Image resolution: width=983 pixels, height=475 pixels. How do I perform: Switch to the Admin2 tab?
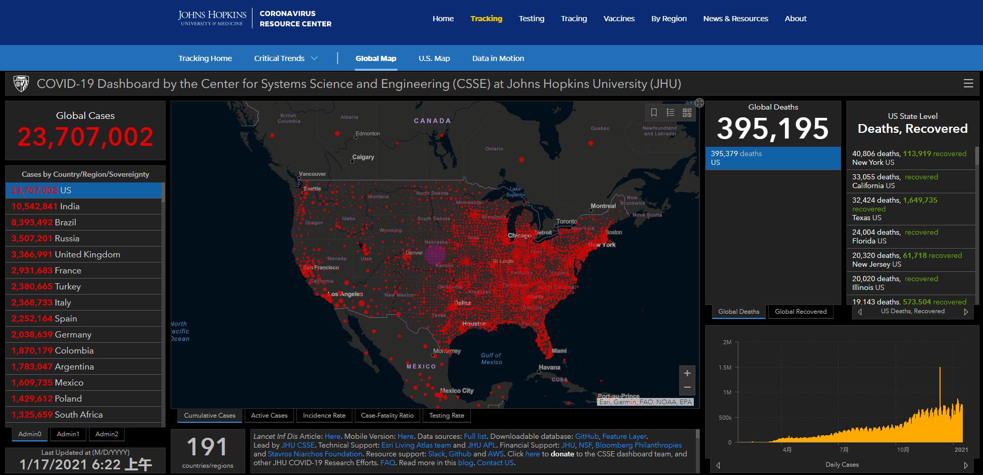[107, 434]
